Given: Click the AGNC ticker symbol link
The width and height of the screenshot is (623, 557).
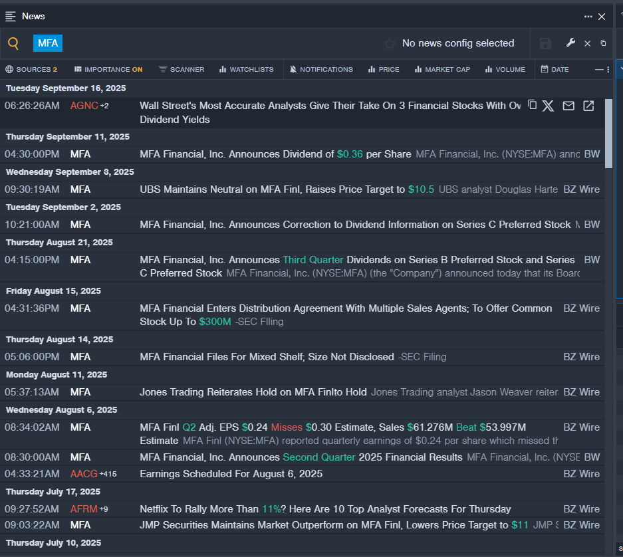Looking at the screenshot, I should click(x=84, y=106).
